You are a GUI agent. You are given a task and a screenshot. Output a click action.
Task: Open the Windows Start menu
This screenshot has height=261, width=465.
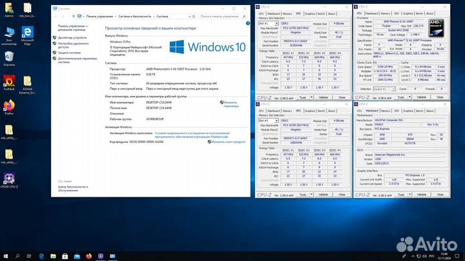(x=6, y=256)
